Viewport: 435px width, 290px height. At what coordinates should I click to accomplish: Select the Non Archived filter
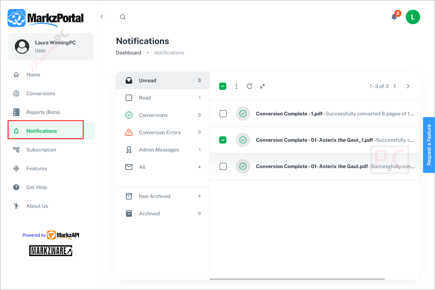(x=162, y=196)
